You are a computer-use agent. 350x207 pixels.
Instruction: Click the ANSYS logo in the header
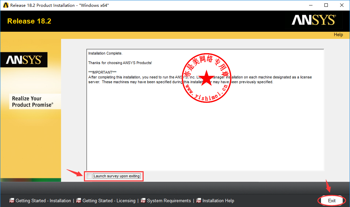(x=313, y=20)
